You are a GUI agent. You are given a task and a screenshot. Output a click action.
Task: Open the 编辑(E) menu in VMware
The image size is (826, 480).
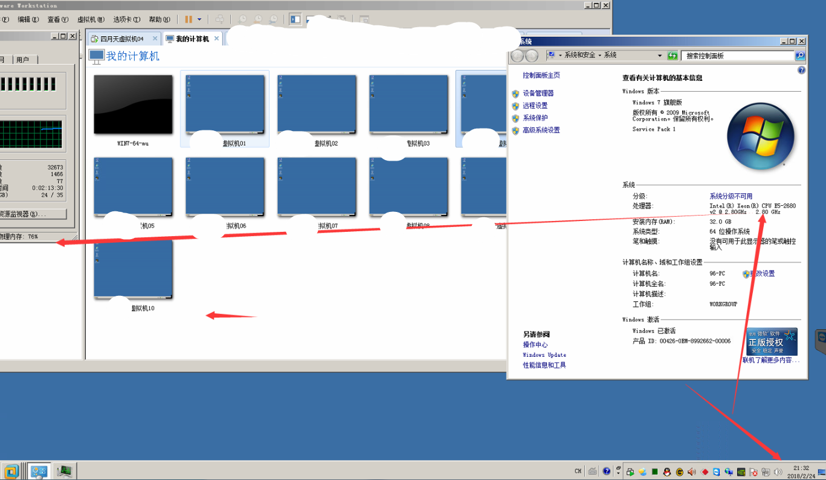click(28, 19)
